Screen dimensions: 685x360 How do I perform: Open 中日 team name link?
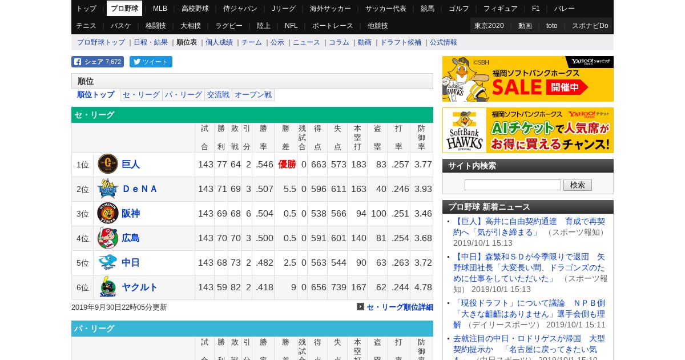click(131, 262)
